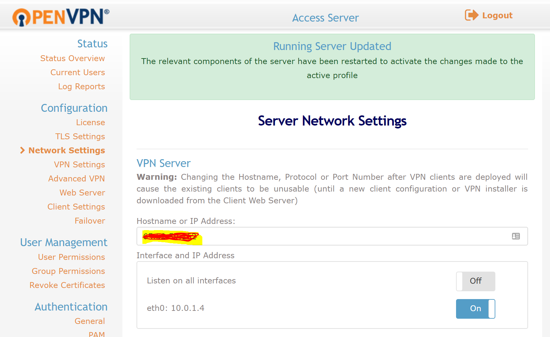Viewport: 550px width, 337px height.
Task: Open User Permissions page
Action: click(x=72, y=257)
